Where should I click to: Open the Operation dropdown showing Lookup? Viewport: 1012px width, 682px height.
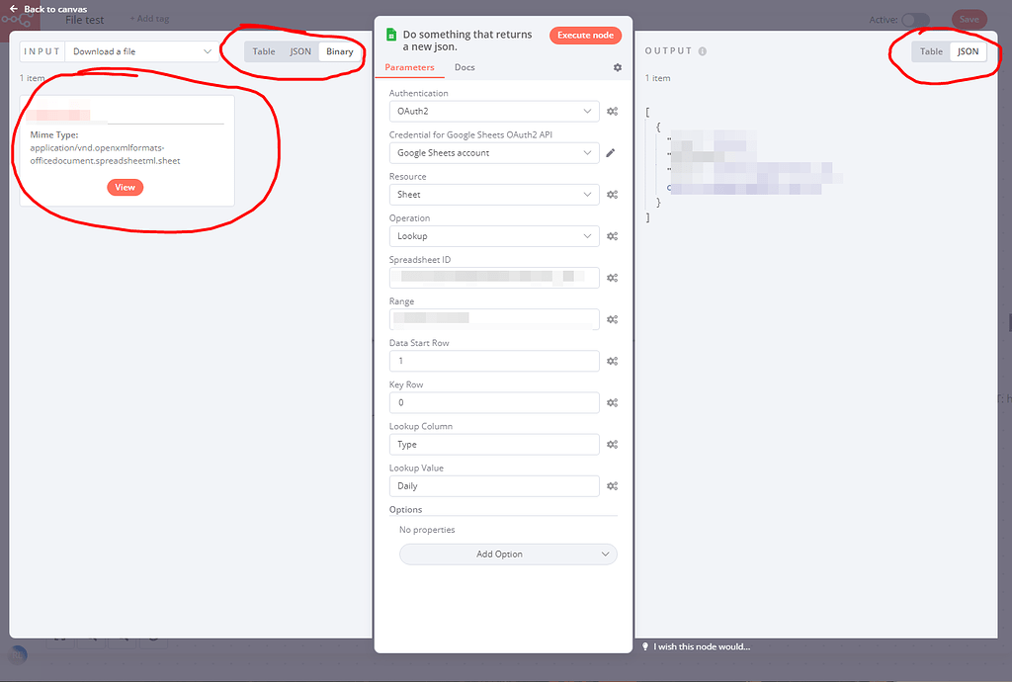(x=494, y=235)
